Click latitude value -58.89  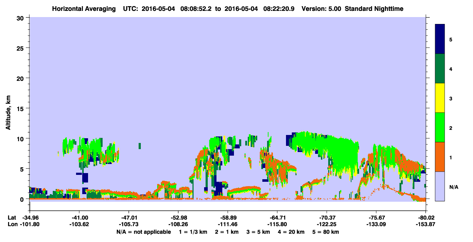click(x=227, y=218)
